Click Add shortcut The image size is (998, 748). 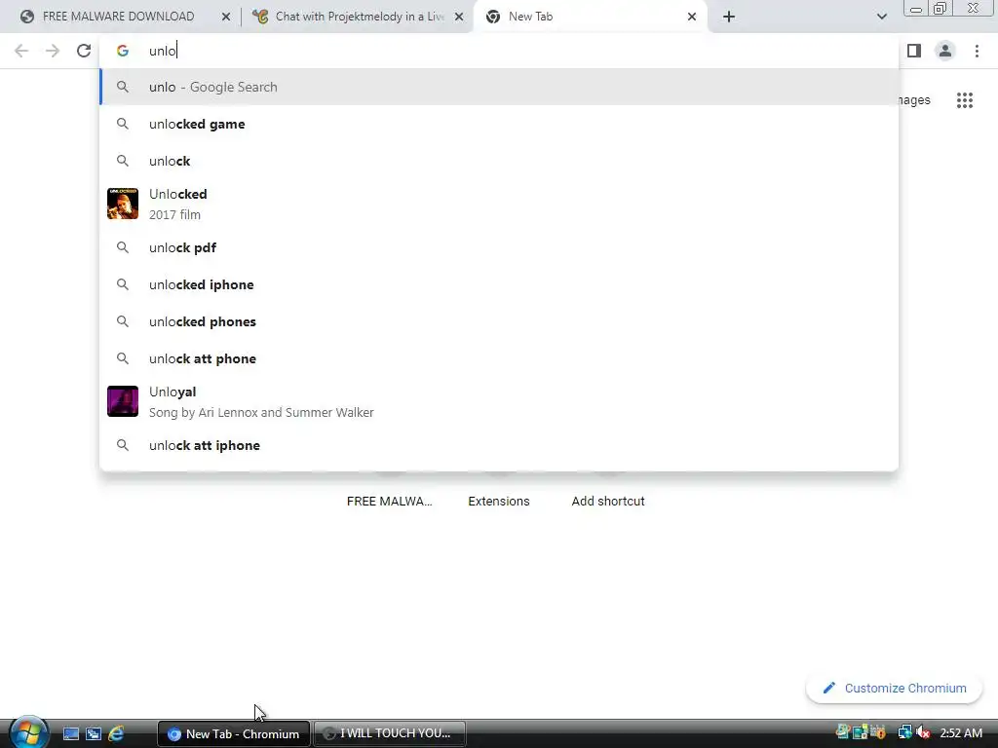click(x=608, y=502)
